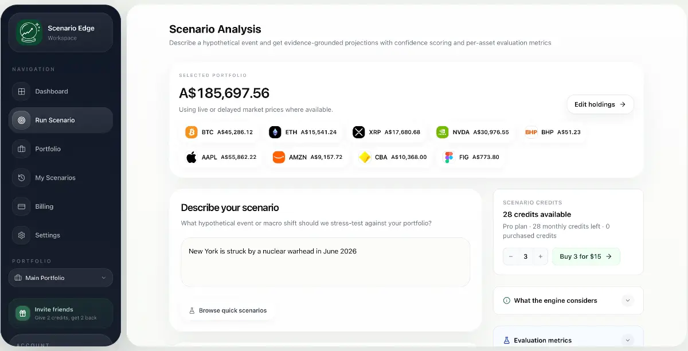The image size is (688, 351).
Task: Select the Portfolio briefcase icon
Action: point(21,149)
